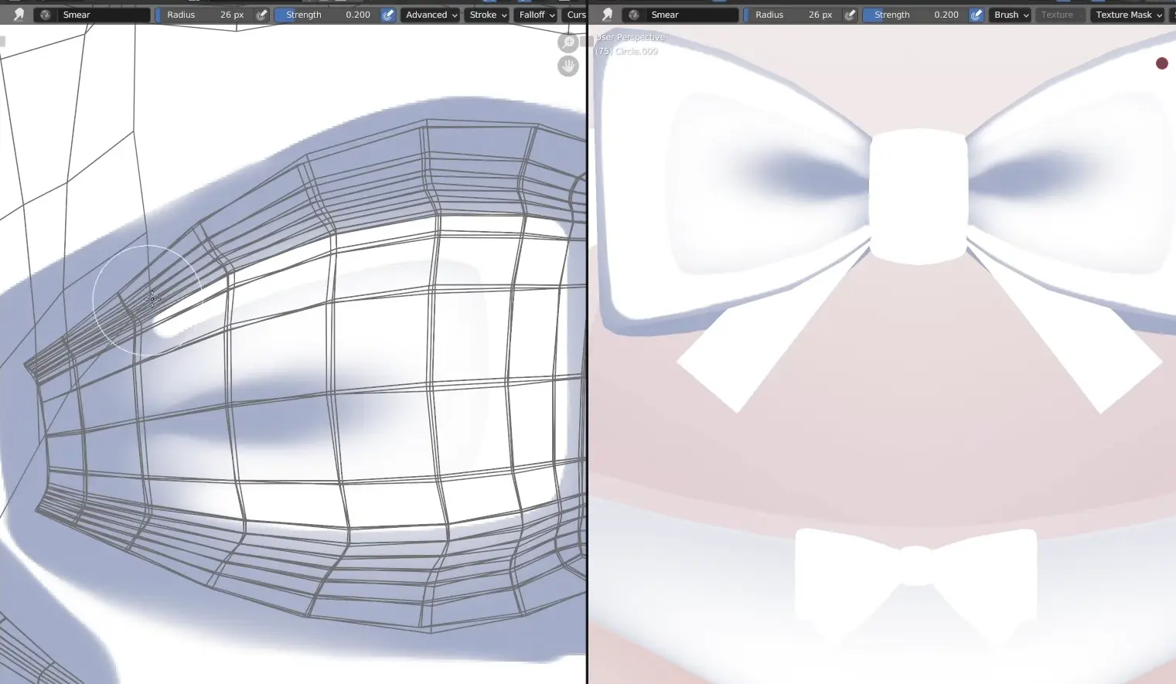This screenshot has width=1176, height=684.
Task: Click the pan hand gizmo in left editor
Action: (x=568, y=66)
